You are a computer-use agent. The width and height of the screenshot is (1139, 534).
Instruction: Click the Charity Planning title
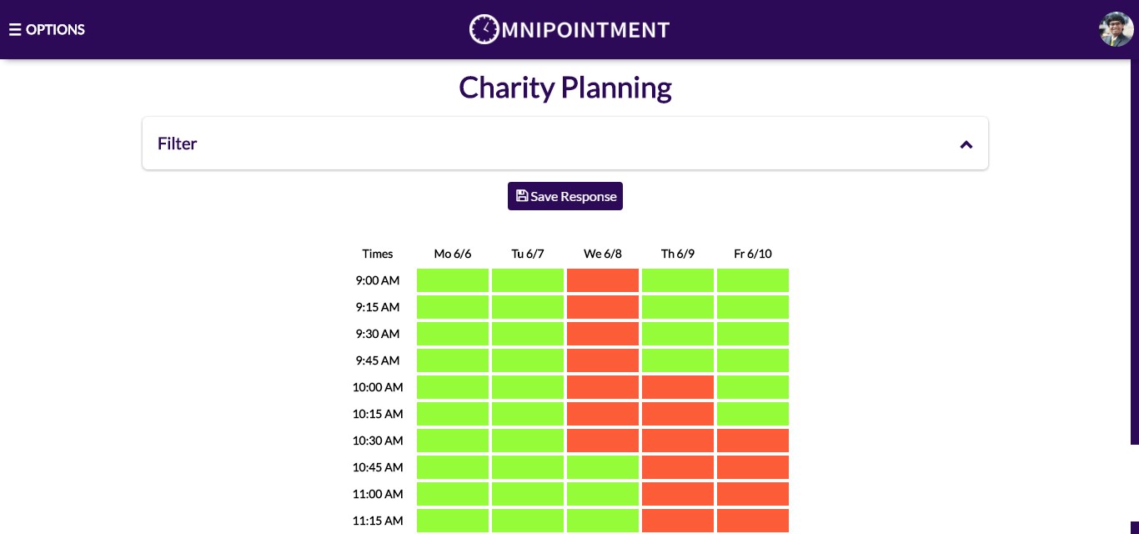click(x=564, y=87)
